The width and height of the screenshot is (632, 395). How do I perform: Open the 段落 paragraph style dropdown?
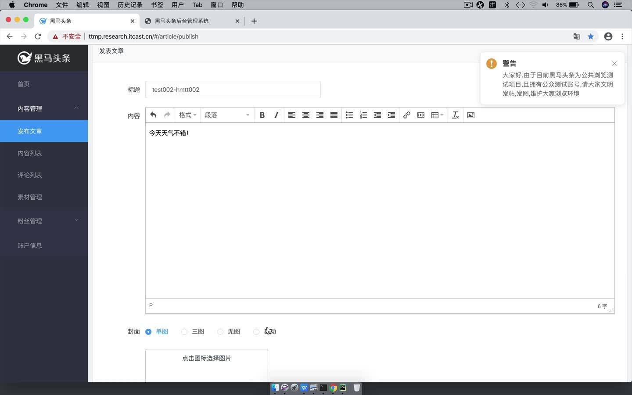tap(227, 115)
